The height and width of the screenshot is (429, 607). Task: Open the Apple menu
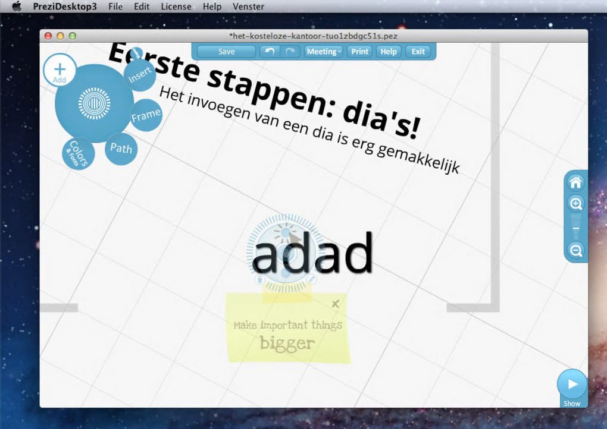pos(17,6)
